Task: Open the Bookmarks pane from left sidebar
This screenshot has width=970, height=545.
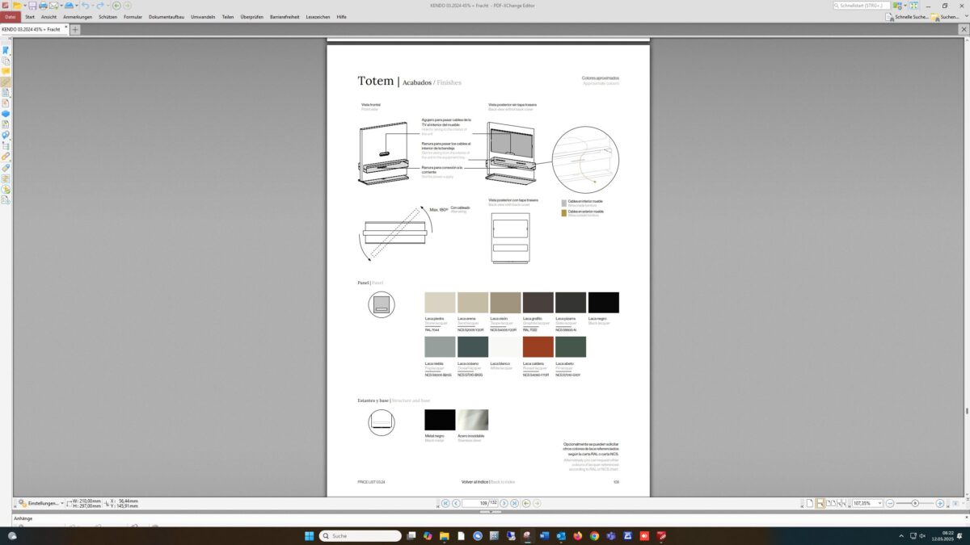Action: 6,50
